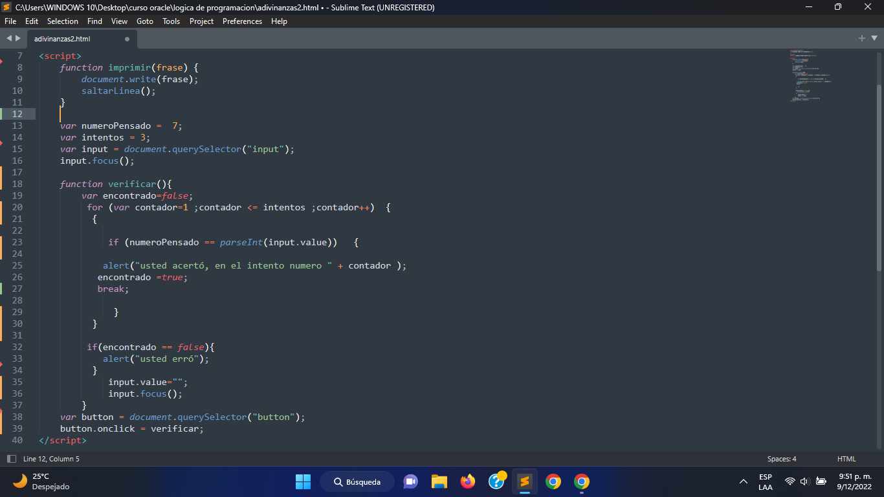Open the Goto menu
884x497 pixels.
145,21
